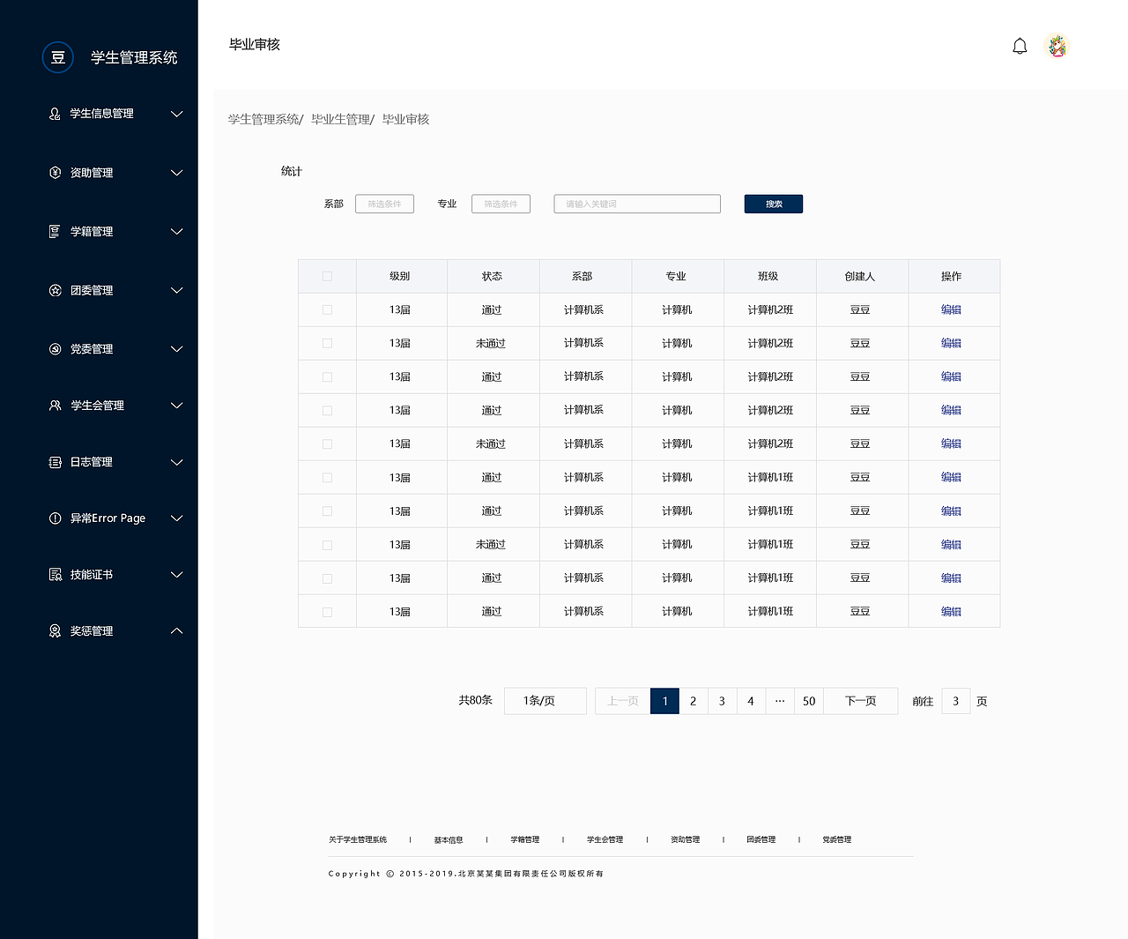
Task: Open the 团委管理 icon
Action: [x=54, y=289]
